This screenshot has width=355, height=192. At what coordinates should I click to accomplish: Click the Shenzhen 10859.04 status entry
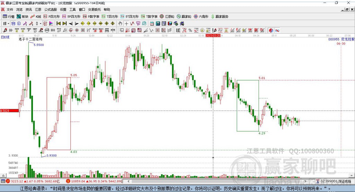(x=94, y=181)
